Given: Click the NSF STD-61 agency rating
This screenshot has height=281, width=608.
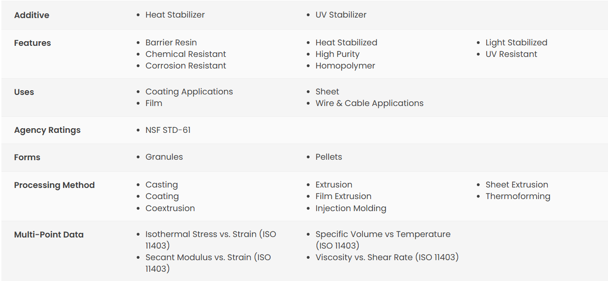Looking at the screenshot, I should tap(168, 130).
